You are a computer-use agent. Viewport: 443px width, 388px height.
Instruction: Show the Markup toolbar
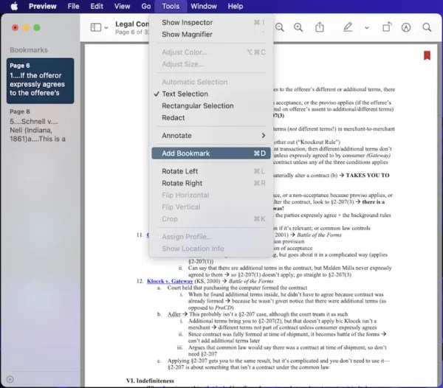[x=406, y=27]
